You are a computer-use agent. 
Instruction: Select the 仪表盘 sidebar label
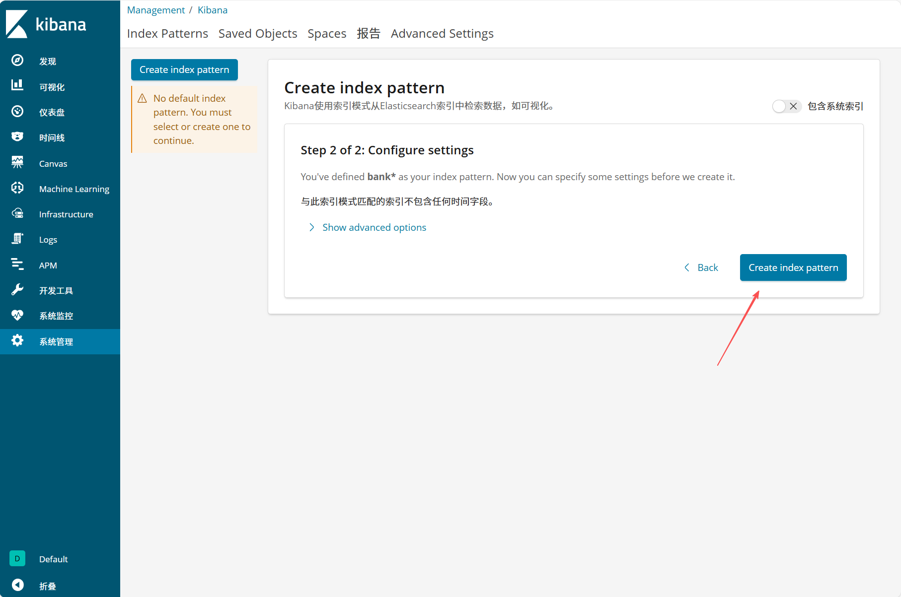click(x=52, y=113)
